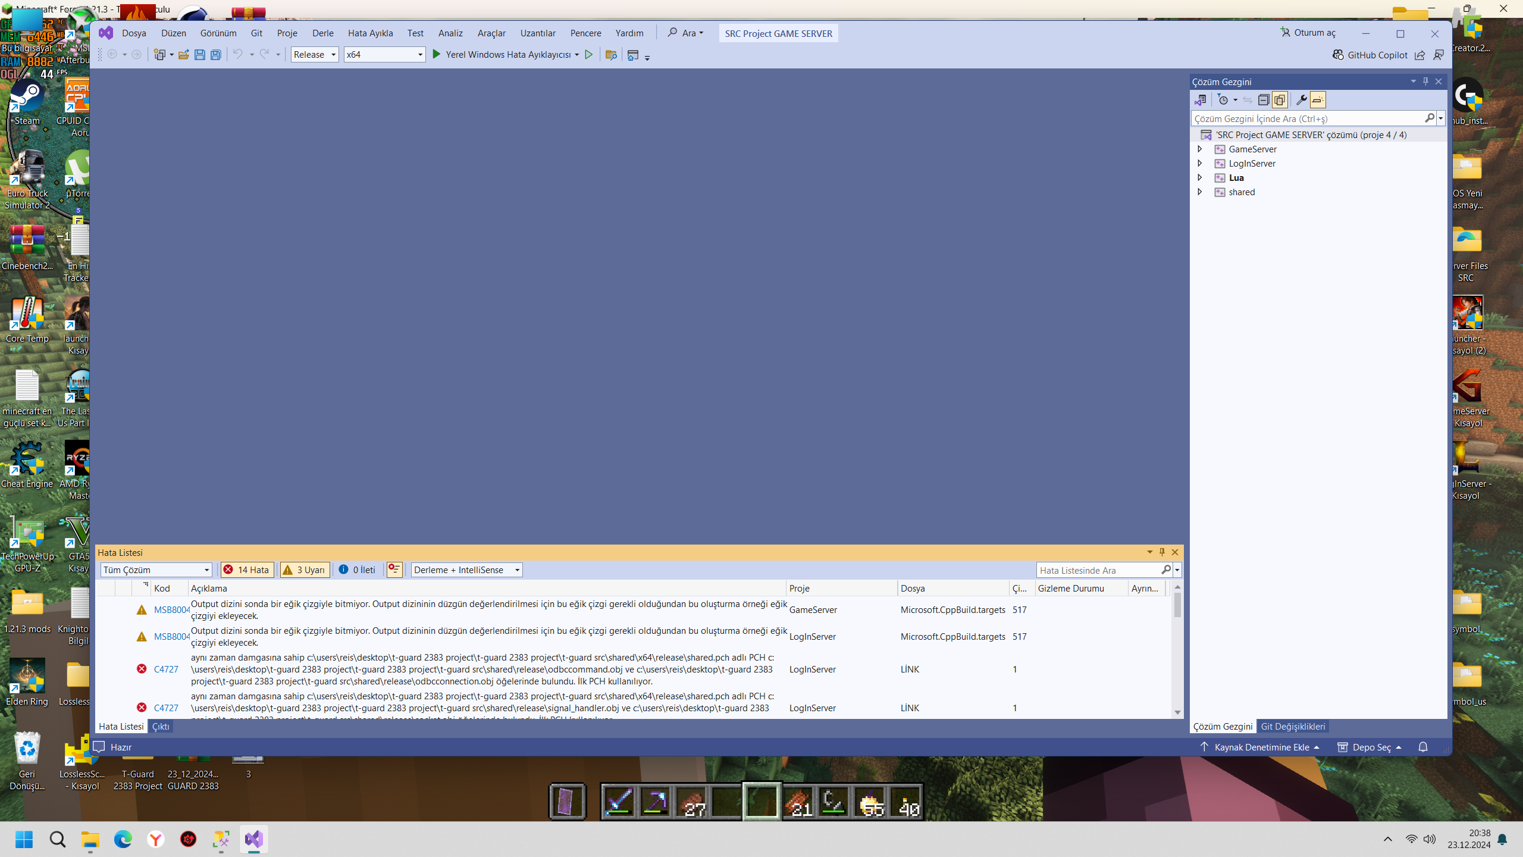Click the Save All icon
The image size is (1523, 857).
click(216, 55)
